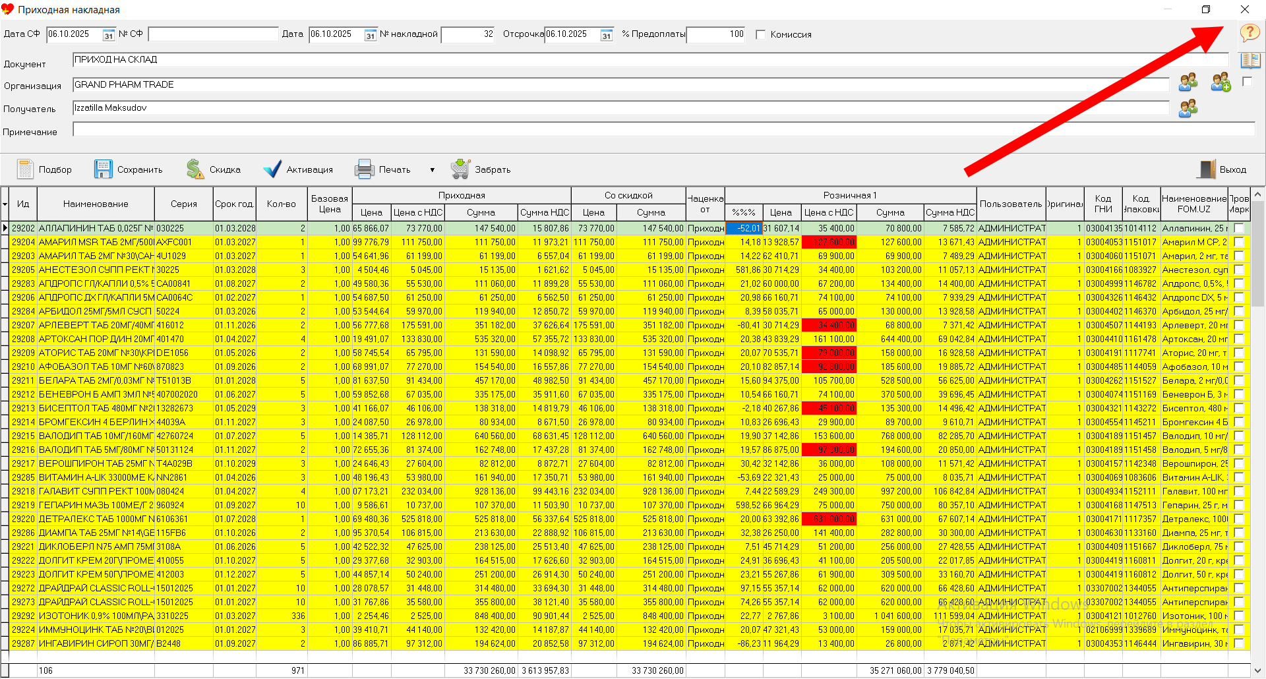This screenshot has width=1266, height=679.
Task: Click the Наименование column header
Action: point(96,204)
